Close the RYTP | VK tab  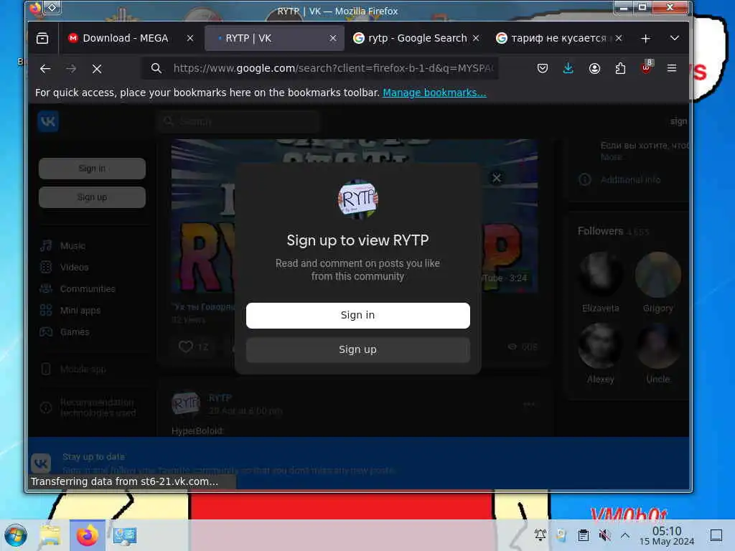point(333,39)
